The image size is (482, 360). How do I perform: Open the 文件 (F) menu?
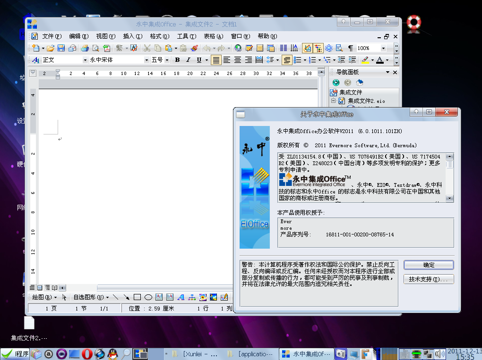[x=52, y=36]
